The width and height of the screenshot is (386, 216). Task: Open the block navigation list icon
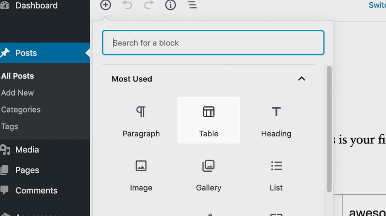192,5
